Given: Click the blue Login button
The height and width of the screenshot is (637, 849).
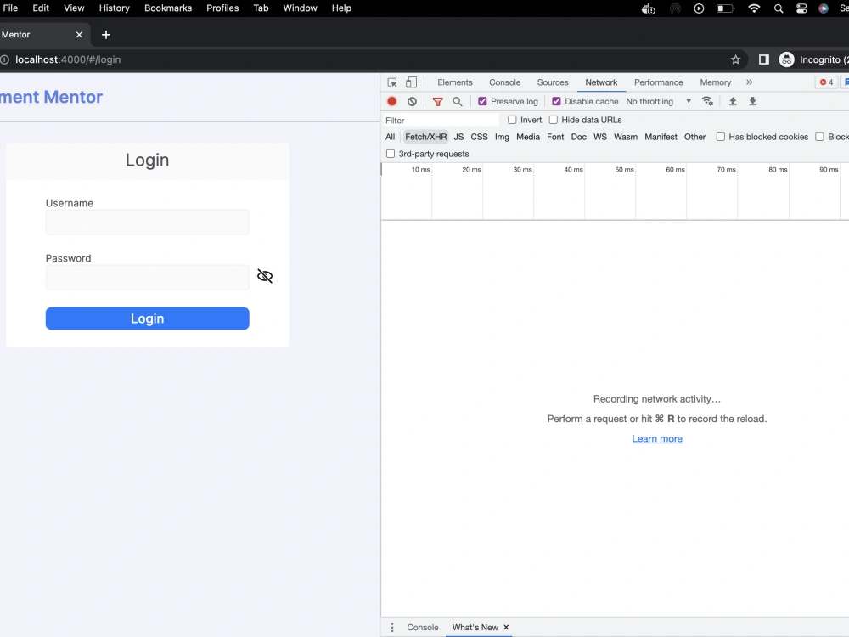Looking at the screenshot, I should click(x=147, y=318).
